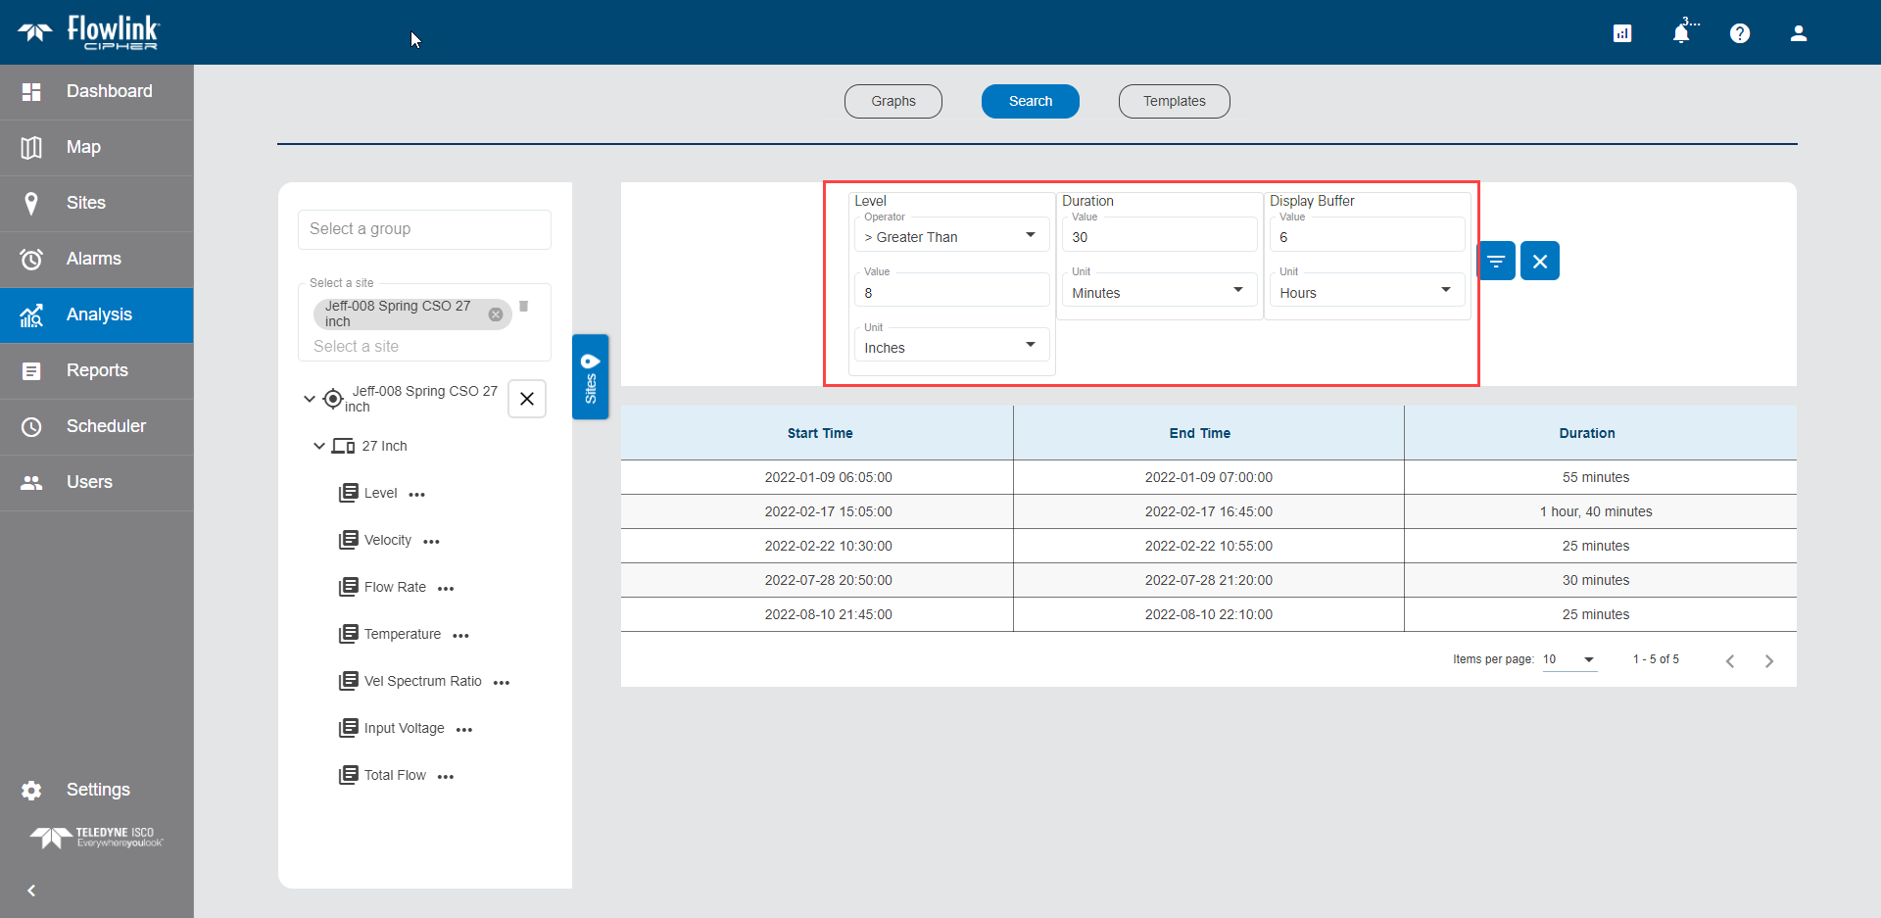Open options dots next to Velocity
This screenshot has height=918, width=1881.
click(431, 541)
